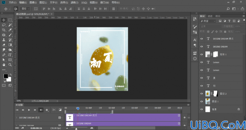Select the Horizontal Type tool

coord(10,55)
